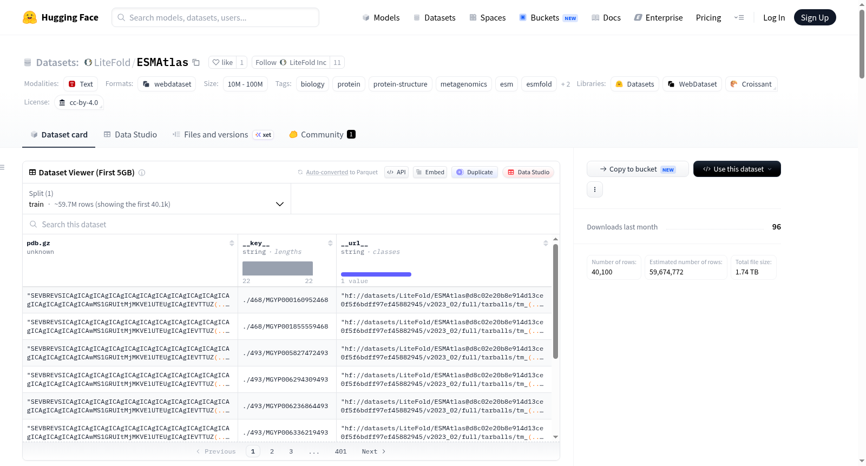Select the WebDataset library tag
866x466 pixels.
692,84
